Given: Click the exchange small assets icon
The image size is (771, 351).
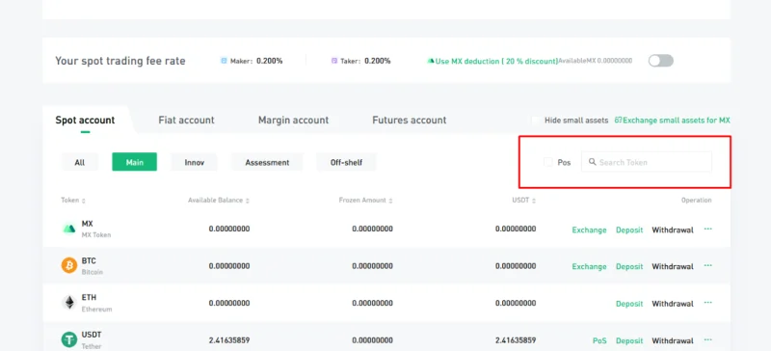Looking at the screenshot, I should pyautogui.click(x=619, y=120).
